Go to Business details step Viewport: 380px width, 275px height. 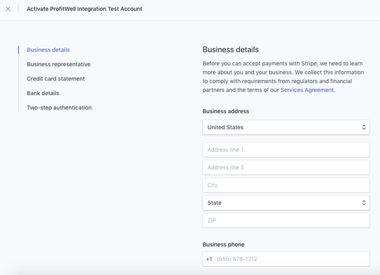click(x=48, y=49)
